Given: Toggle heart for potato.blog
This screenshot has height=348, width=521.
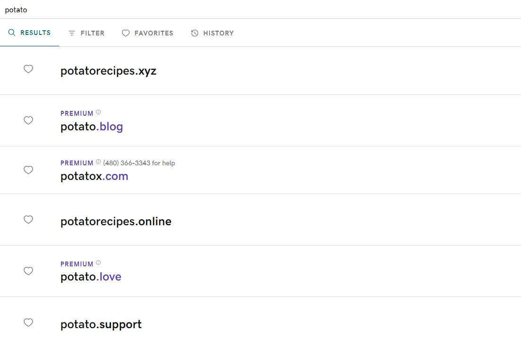Looking at the screenshot, I should 28,120.
